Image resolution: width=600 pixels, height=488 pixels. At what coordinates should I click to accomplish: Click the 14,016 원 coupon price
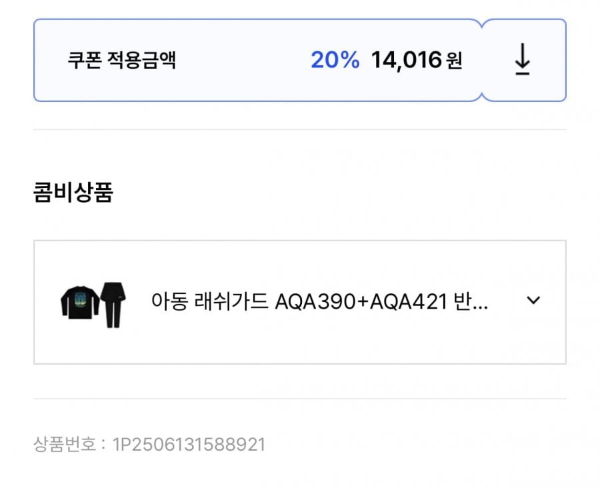(417, 61)
